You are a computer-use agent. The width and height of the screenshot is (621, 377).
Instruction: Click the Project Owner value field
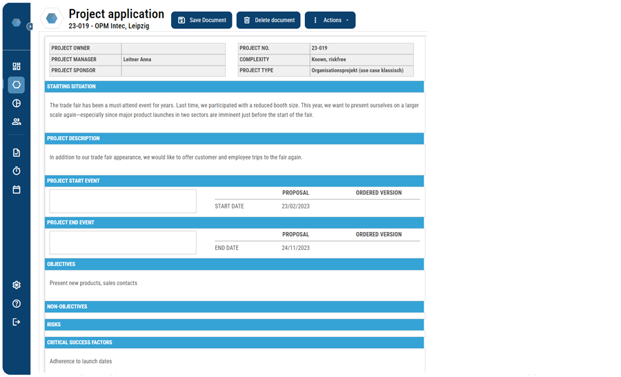pyautogui.click(x=173, y=48)
